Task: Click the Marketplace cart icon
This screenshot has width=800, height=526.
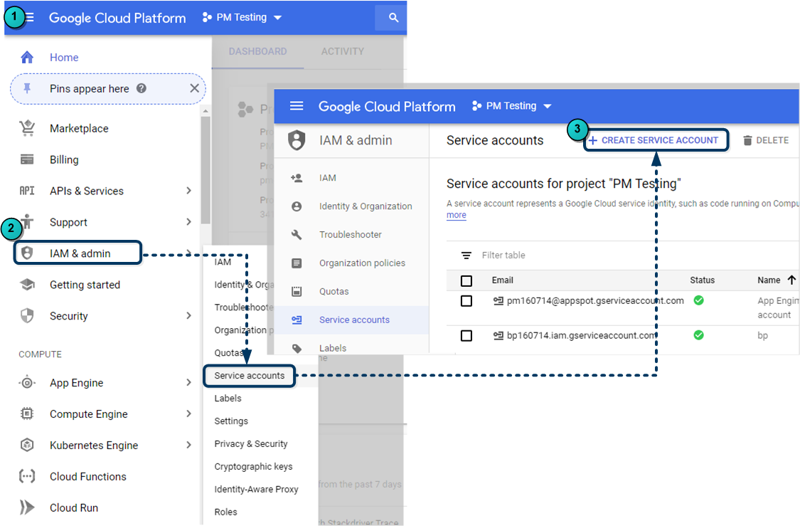Action: pyautogui.click(x=27, y=128)
